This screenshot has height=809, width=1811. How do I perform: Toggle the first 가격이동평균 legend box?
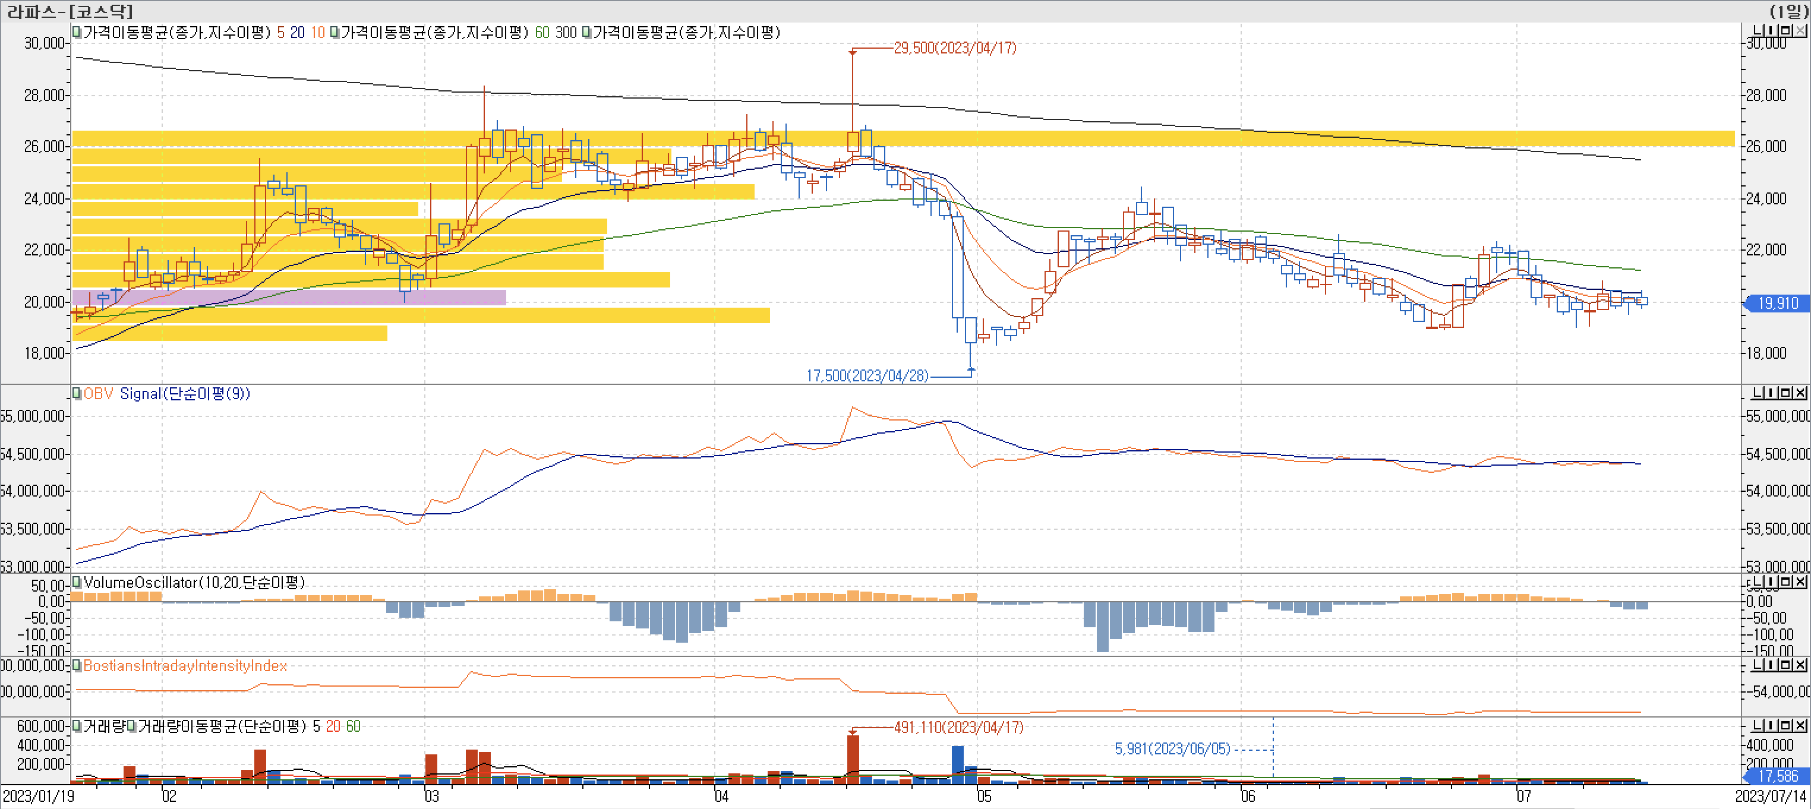click(x=77, y=32)
